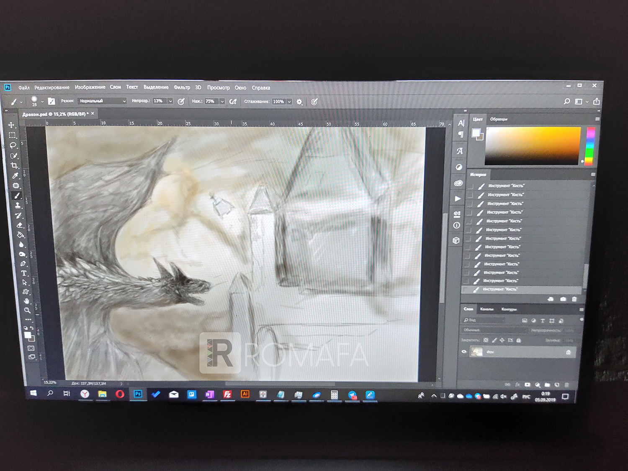Open the extra tools three-dots menu

(28, 319)
